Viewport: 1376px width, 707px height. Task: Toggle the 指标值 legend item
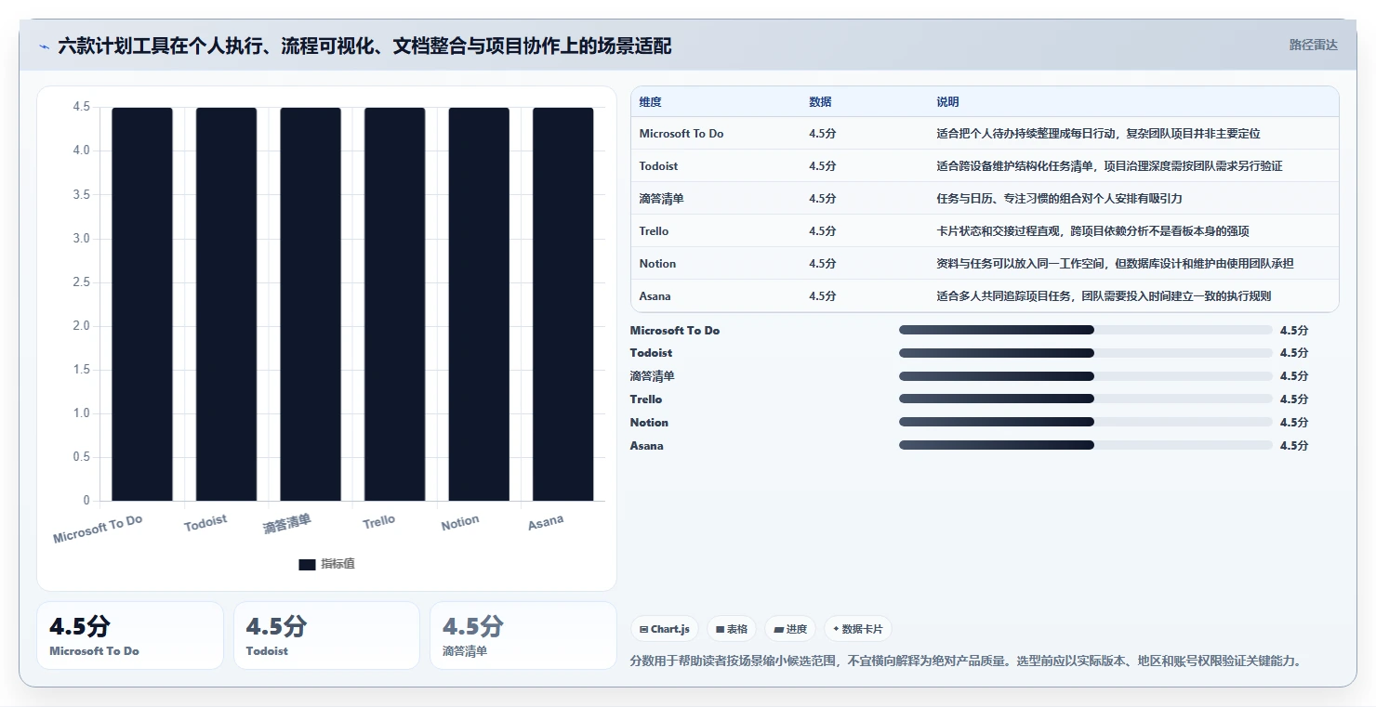pos(326,564)
